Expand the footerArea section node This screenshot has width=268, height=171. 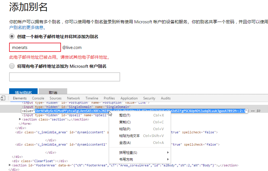point(10,165)
